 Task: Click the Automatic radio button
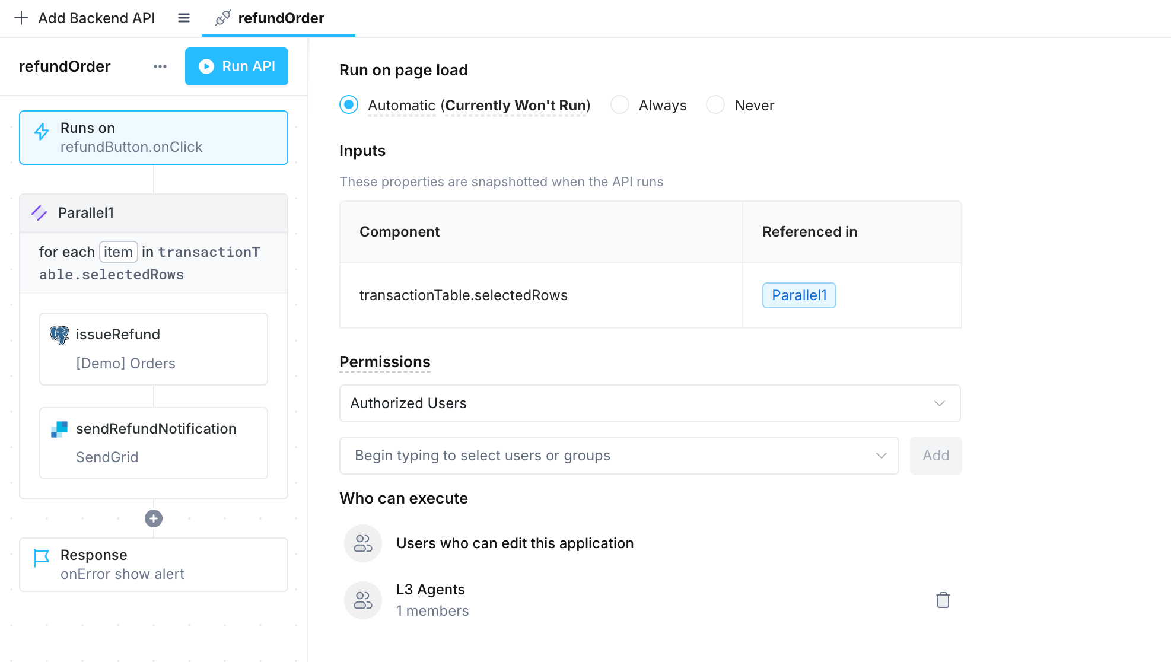(x=349, y=104)
